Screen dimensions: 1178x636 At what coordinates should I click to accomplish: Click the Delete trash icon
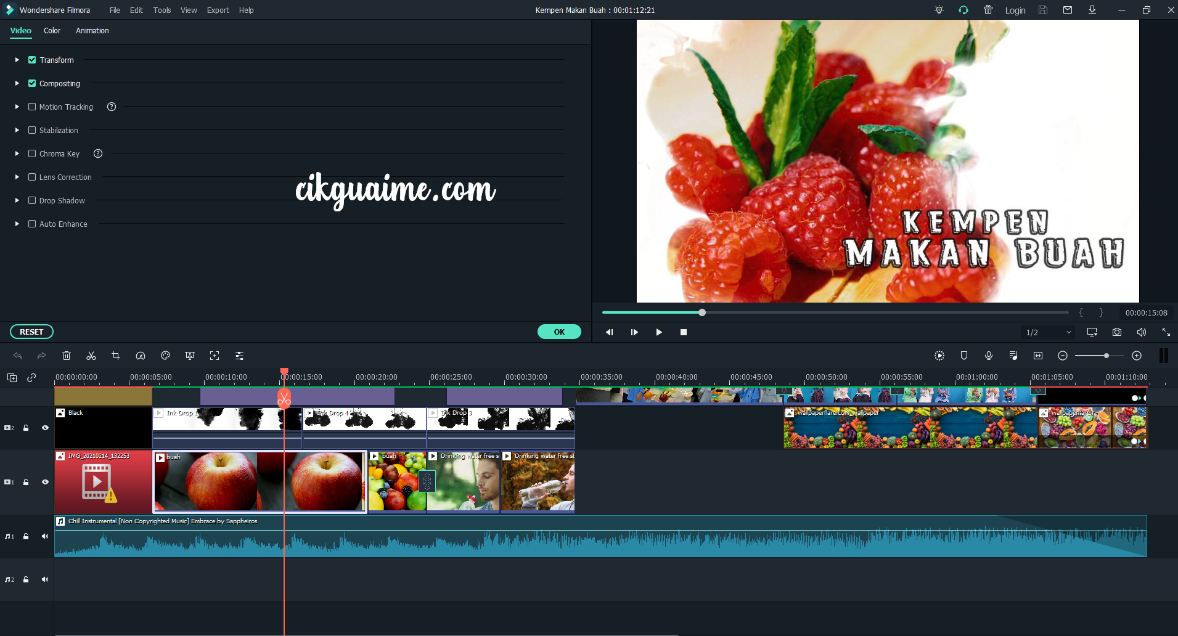tap(67, 356)
